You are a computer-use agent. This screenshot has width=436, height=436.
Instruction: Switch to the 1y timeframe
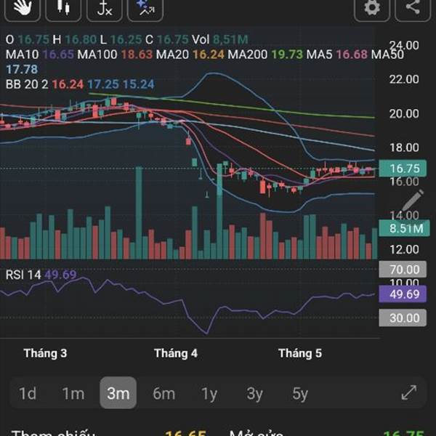pos(209,394)
